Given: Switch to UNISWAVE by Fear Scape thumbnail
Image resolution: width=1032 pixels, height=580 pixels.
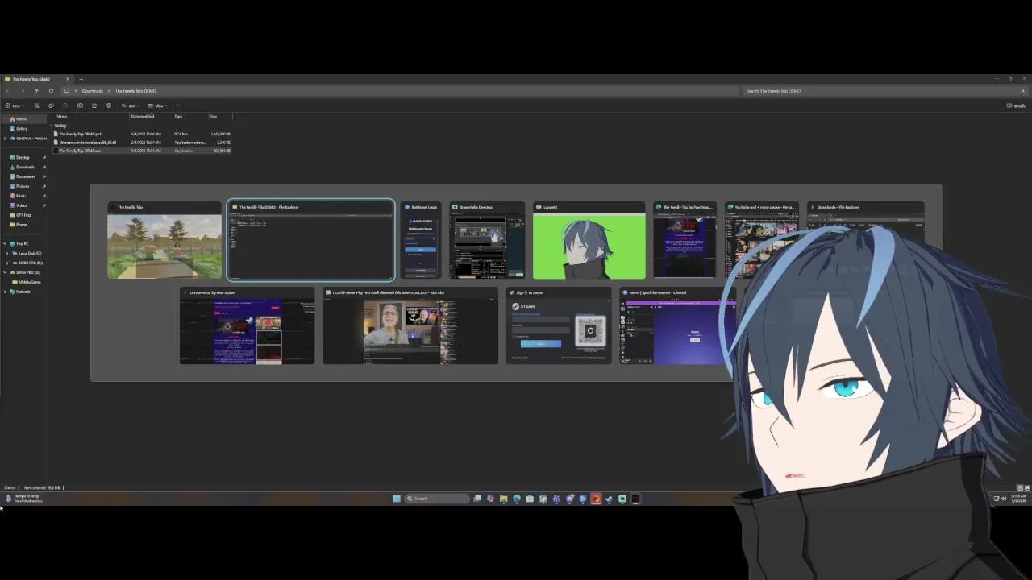Looking at the screenshot, I should (247, 326).
